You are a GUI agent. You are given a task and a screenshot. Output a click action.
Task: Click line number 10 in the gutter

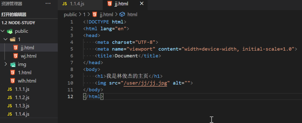pyautogui.click(x=70, y=83)
